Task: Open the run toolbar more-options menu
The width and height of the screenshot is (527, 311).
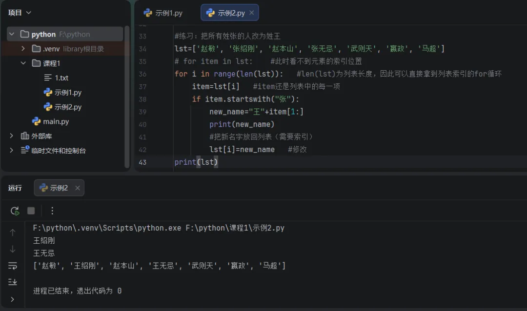Action: pos(52,211)
